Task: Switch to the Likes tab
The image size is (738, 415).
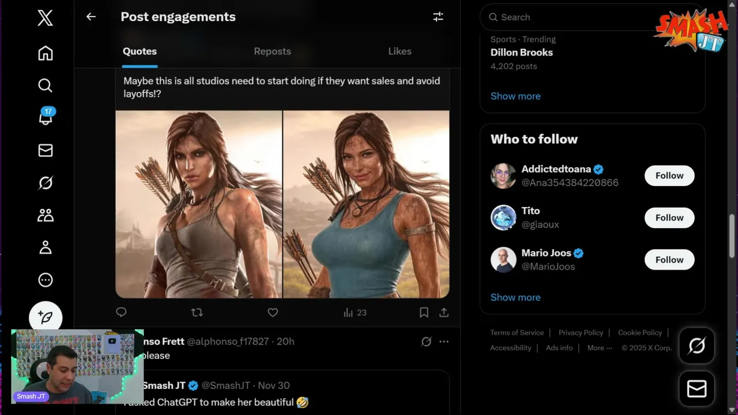Action: click(x=400, y=51)
